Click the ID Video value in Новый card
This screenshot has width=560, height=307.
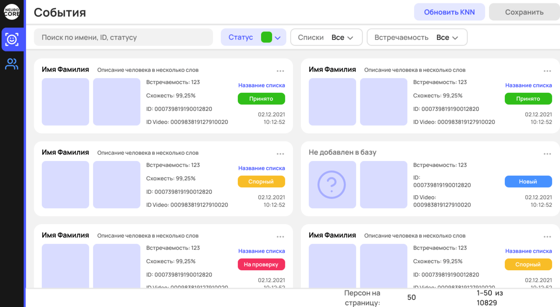442,205
